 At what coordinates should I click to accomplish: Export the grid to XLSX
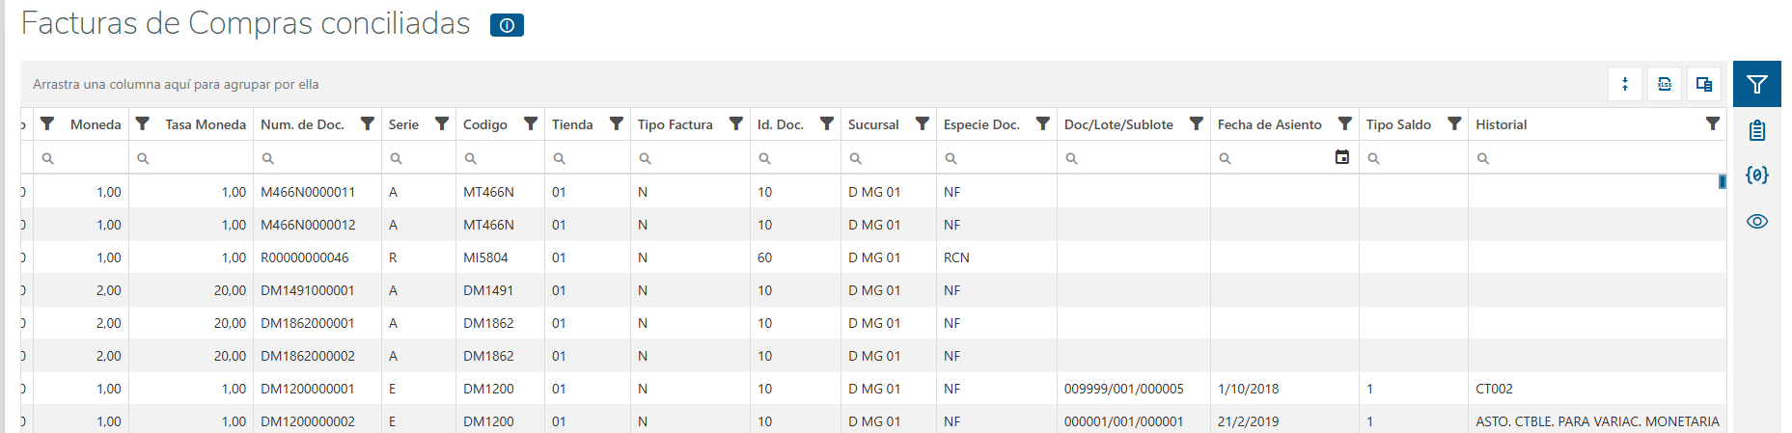1665,85
